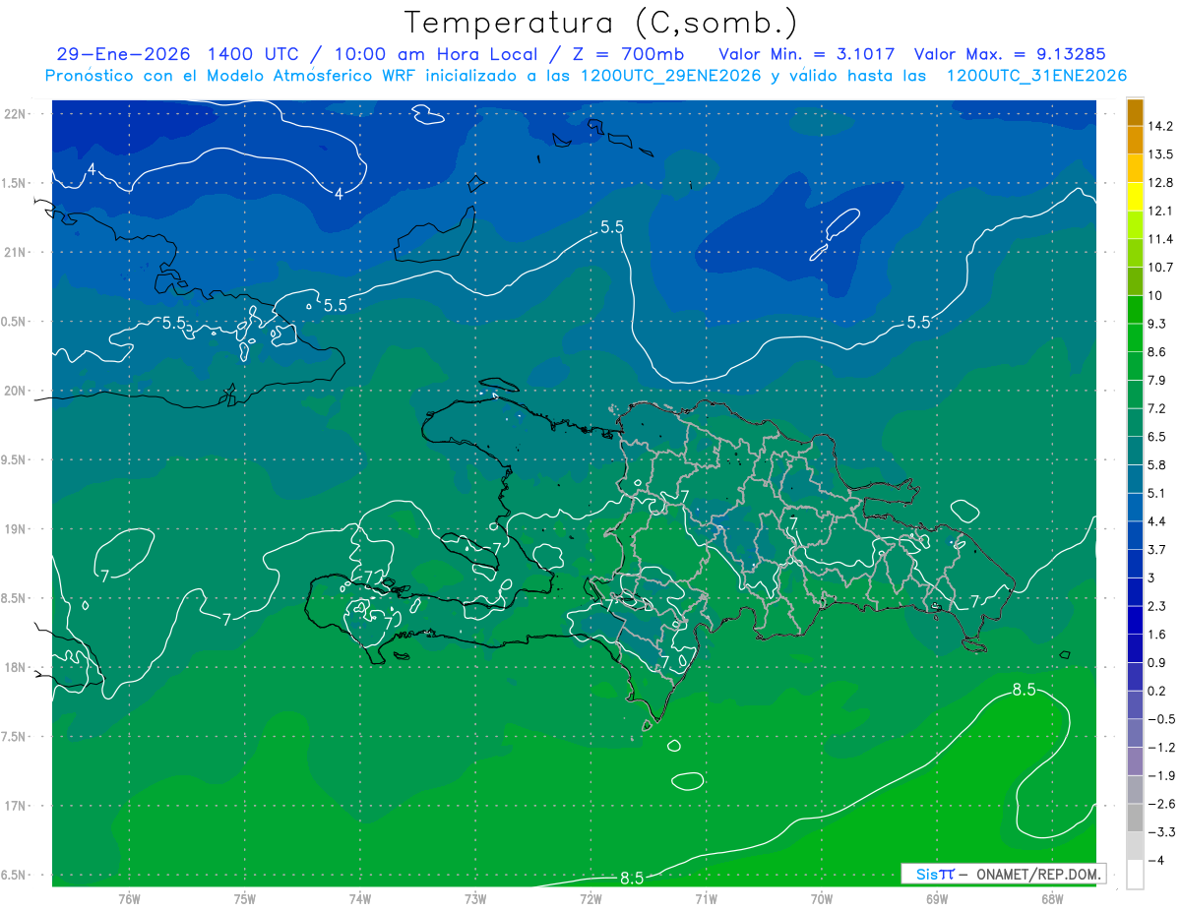Click the 8.5 contour label on bottom edge
The width and height of the screenshot is (1181, 912).
click(x=631, y=879)
